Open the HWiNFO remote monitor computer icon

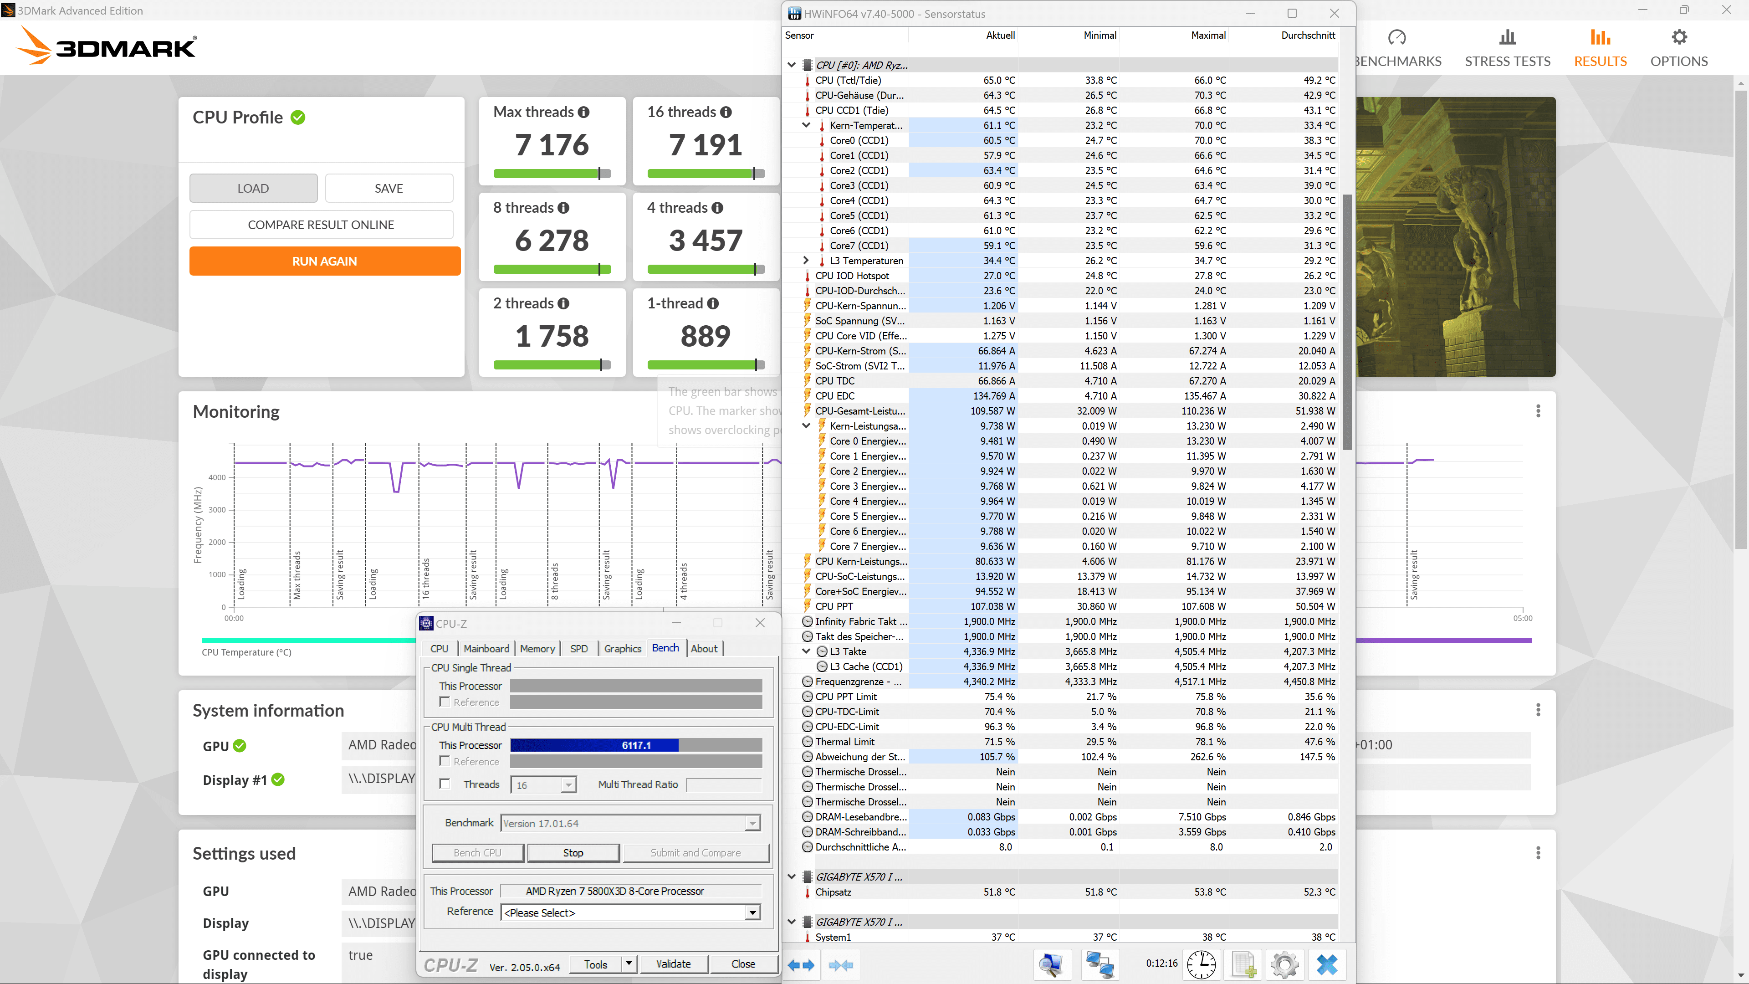(x=1051, y=965)
